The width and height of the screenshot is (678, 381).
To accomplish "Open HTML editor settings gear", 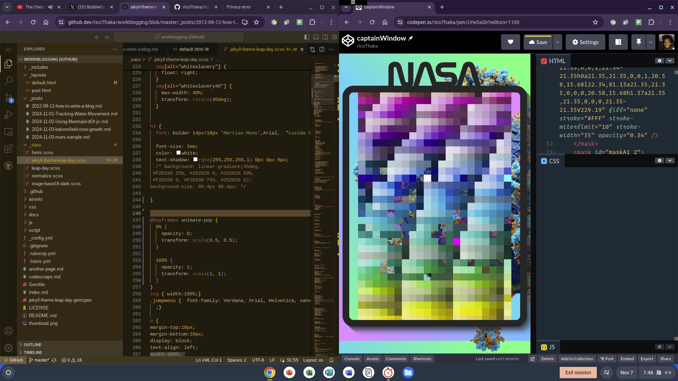I will [x=659, y=61].
